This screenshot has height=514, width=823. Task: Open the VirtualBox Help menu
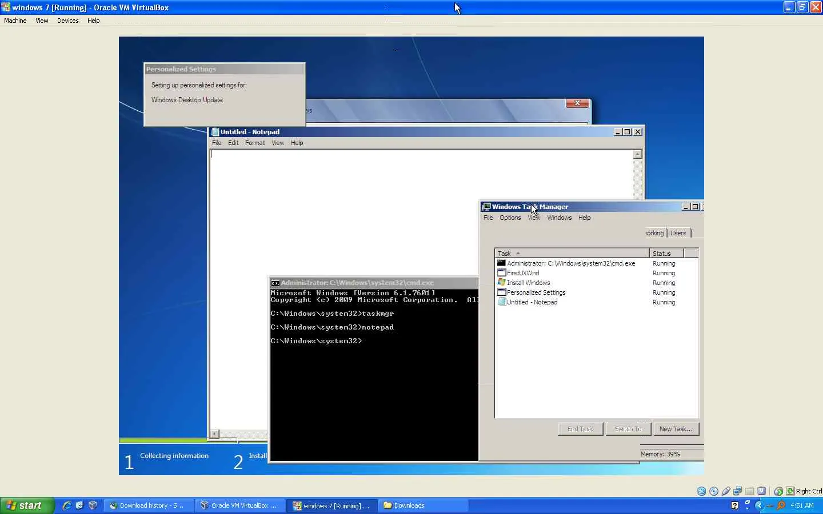point(94,21)
